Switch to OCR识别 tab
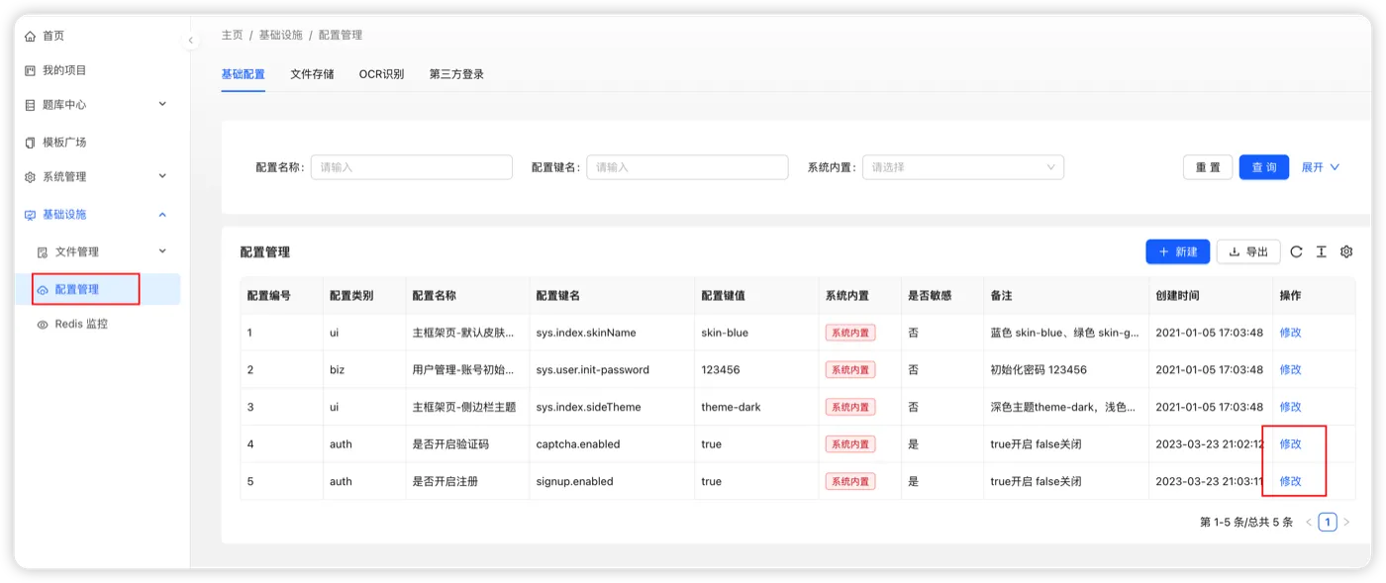 [381, 74]
